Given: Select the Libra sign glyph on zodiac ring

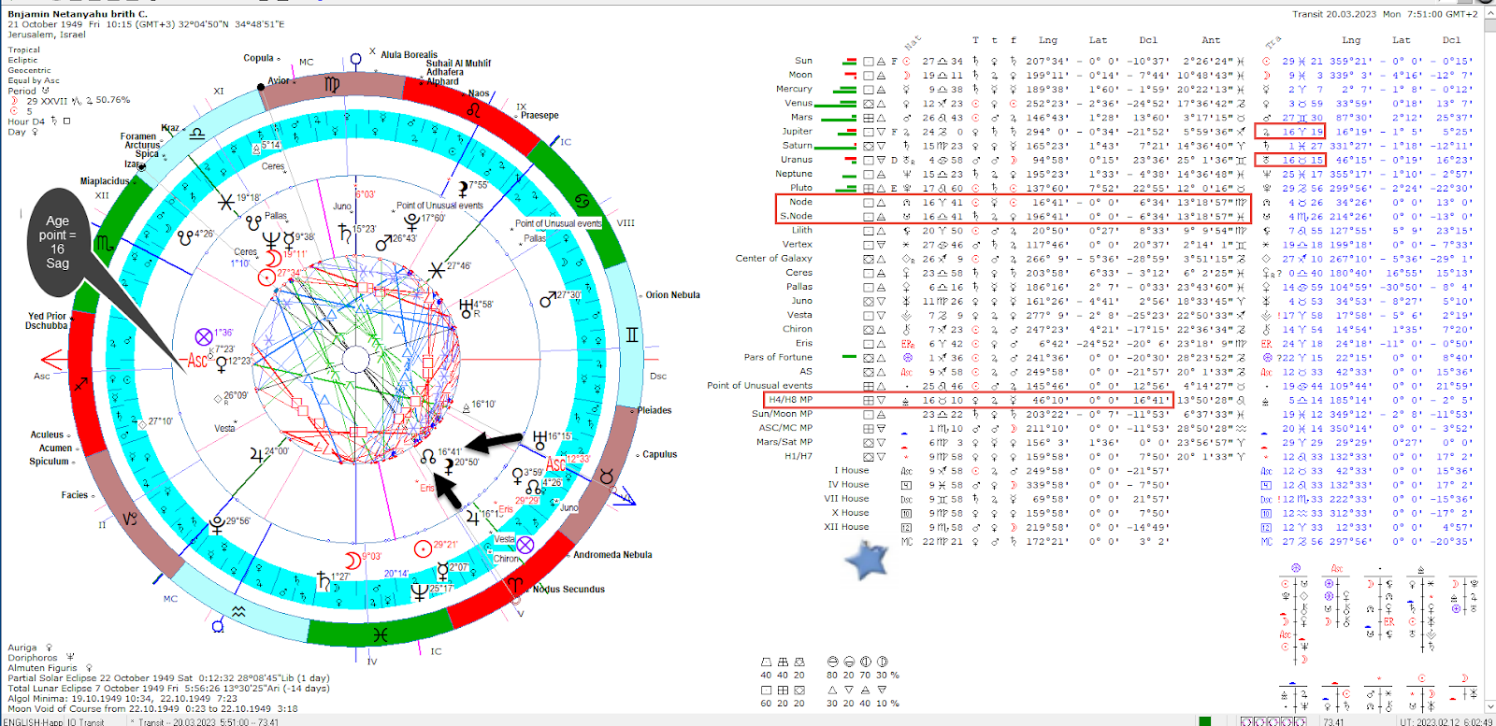Looking at the screenshot, I should pyautogui.click(x=197, y=134).
